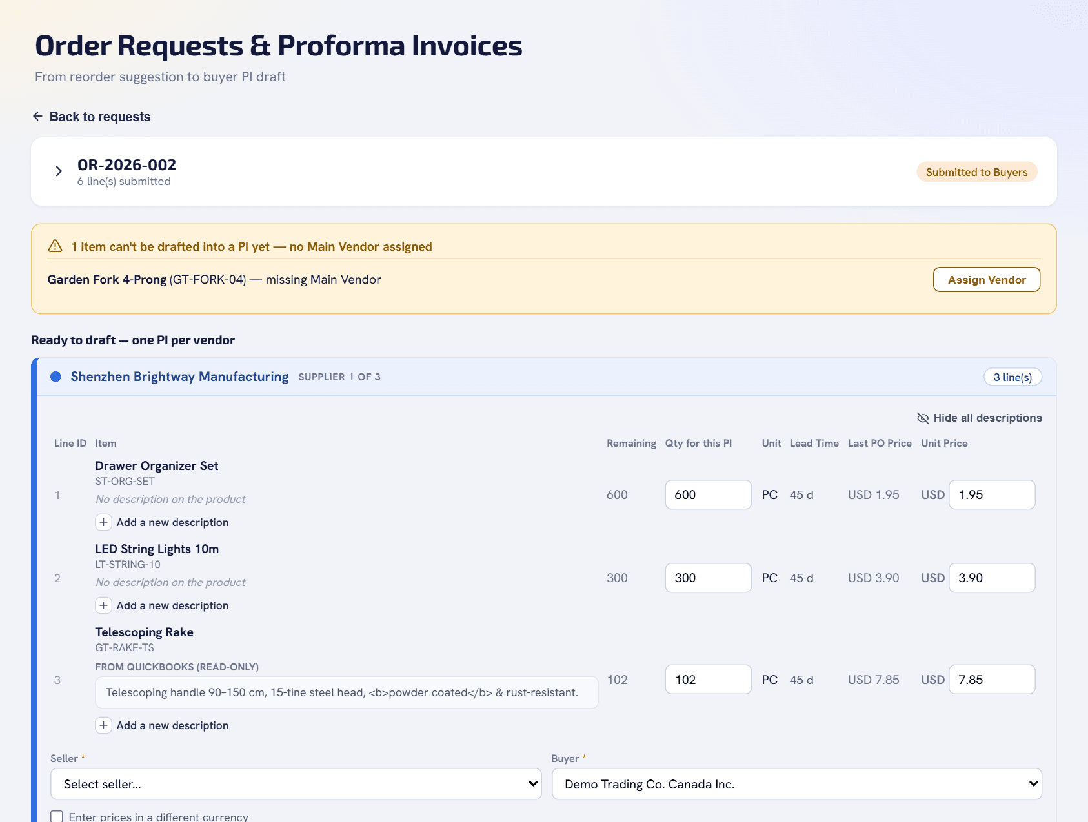Click the Lead Time column header
1088x822 pixels.
814,443
